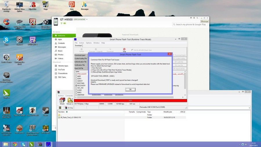This screenshot has height=147, width=261.
Task: Click the GT-H9500 phone thumbnail icon
Action: point(56,22)
